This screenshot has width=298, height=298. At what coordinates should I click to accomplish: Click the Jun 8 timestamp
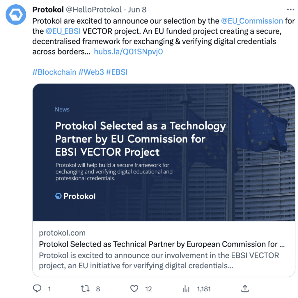point(137,10)
